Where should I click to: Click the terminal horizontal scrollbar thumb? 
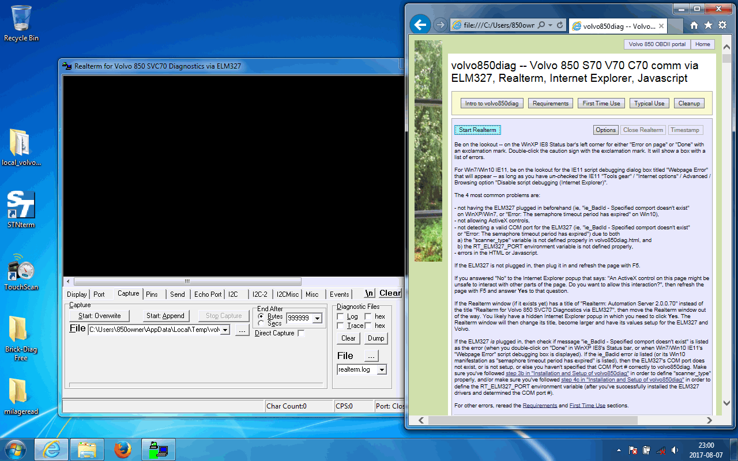pyautogui.click(x=187, y=282)
